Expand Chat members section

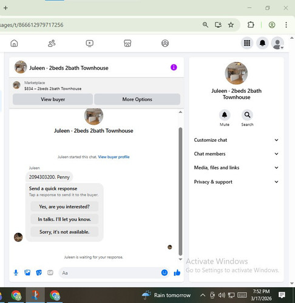(x=236, y=154)
